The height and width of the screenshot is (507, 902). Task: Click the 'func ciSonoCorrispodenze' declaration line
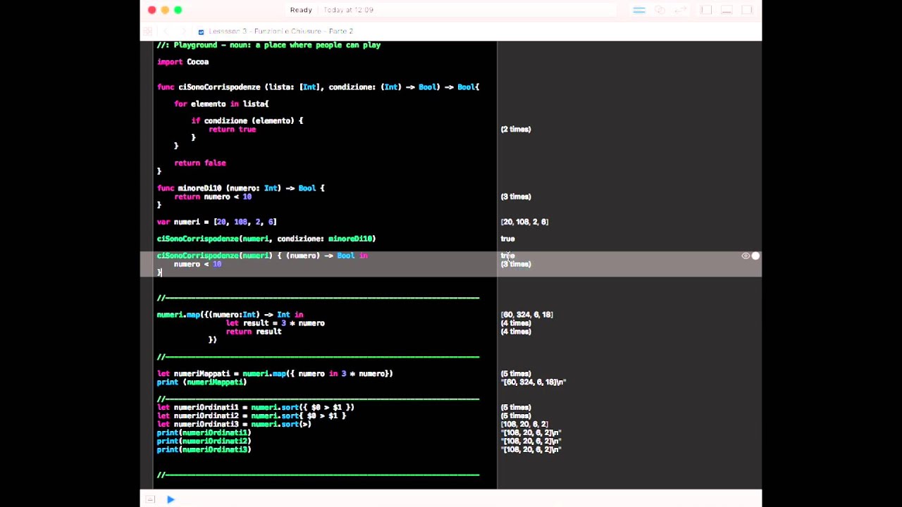pos(318,87)
